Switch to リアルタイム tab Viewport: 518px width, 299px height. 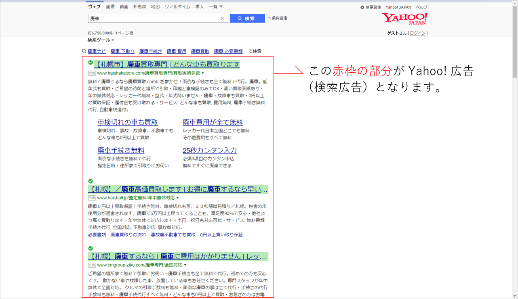click(x=177, y=7)
